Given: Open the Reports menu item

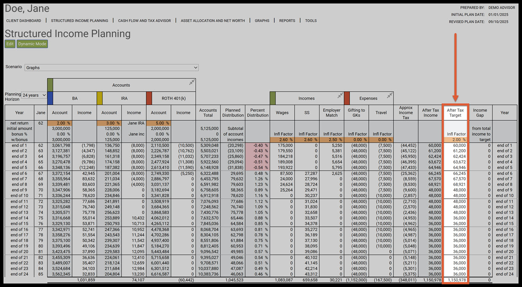Looking at the screenshot, I should click(287, 20).
